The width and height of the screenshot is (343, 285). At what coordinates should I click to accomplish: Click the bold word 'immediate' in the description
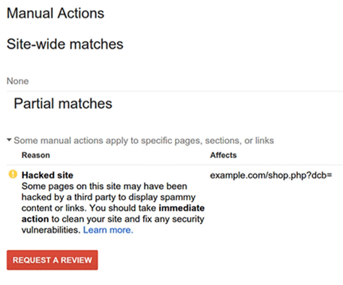[x=182, y=208]
